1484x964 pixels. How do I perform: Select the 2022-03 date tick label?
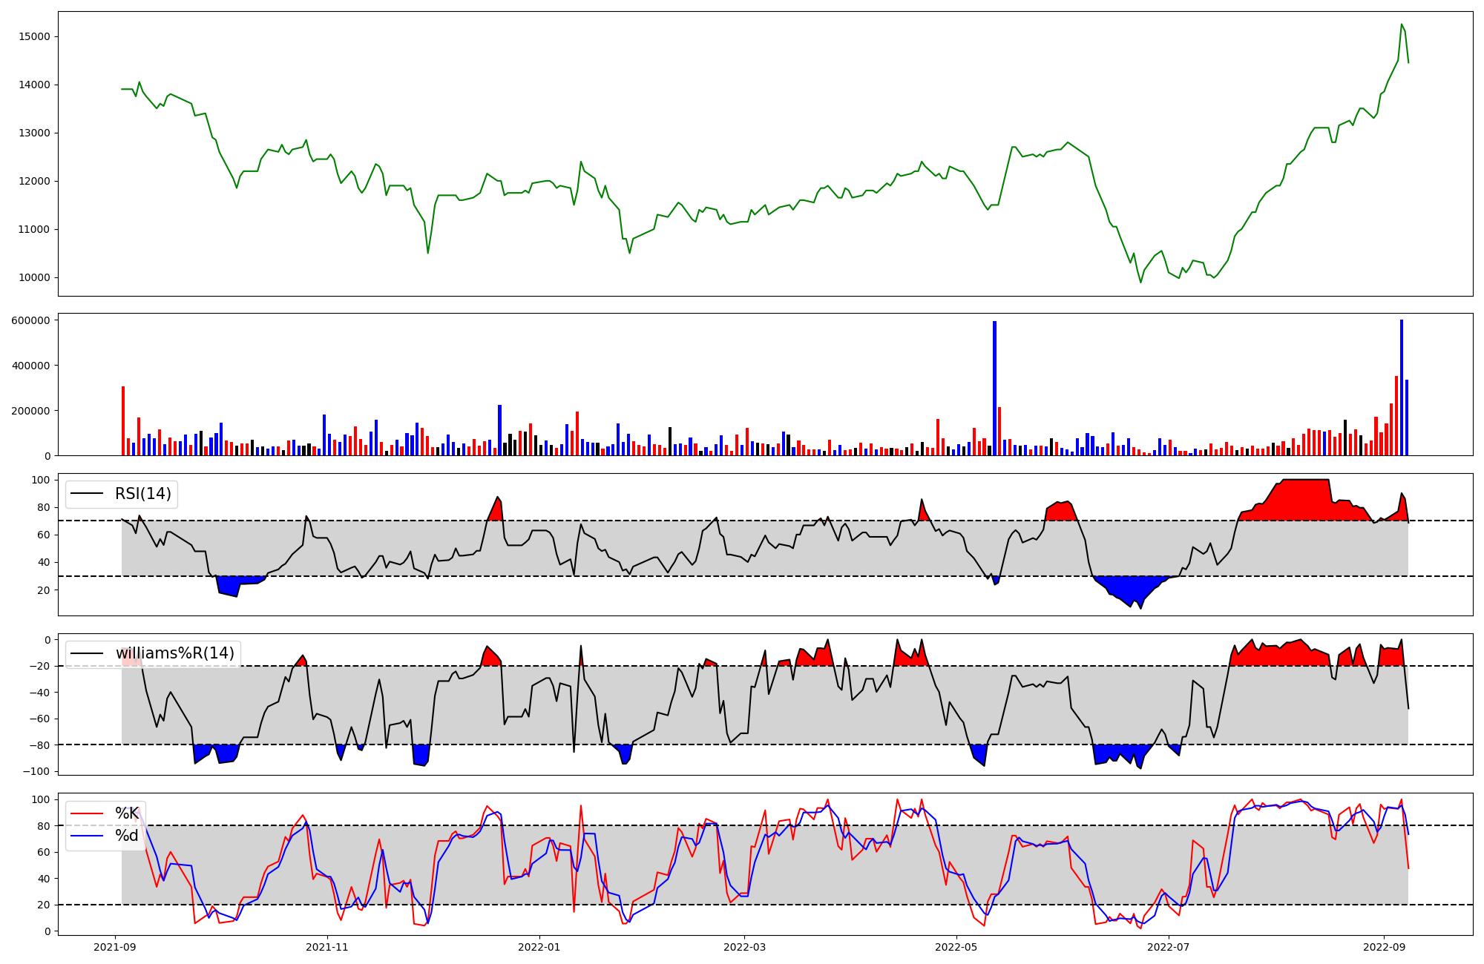click(x=744, y=947)
